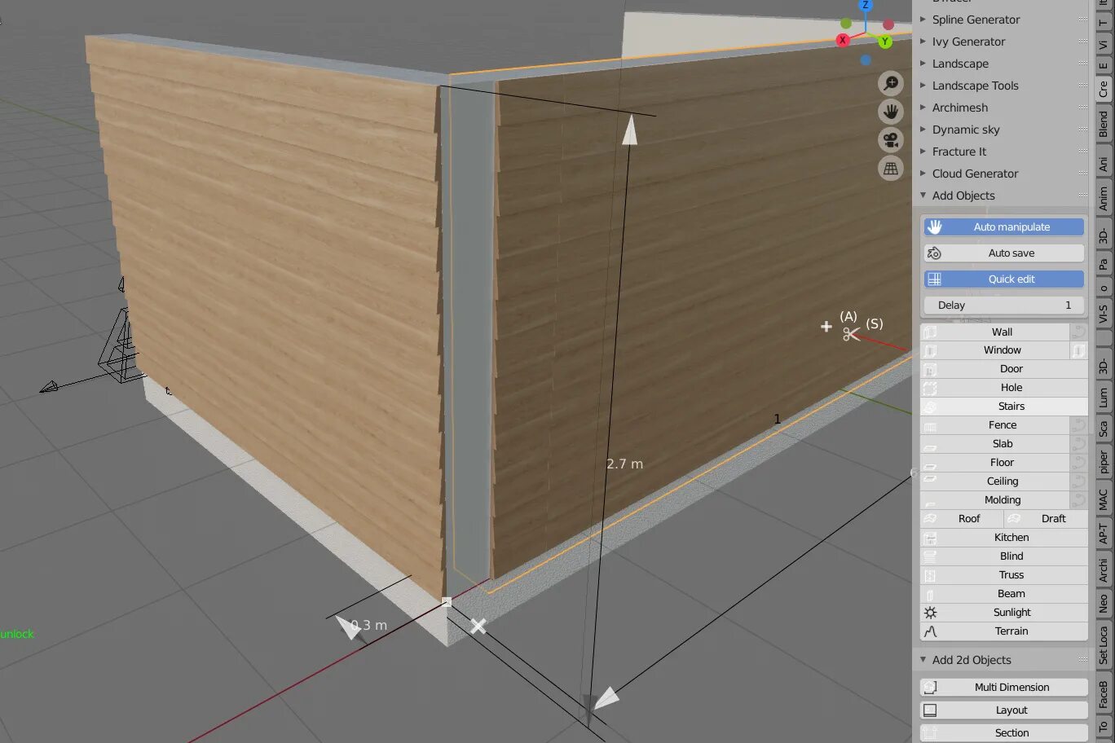Click the 2.7 m height arrow handle at wall top
This screenshot has height=743, width=1115.
pyautogui.click(x=629, y=130)
